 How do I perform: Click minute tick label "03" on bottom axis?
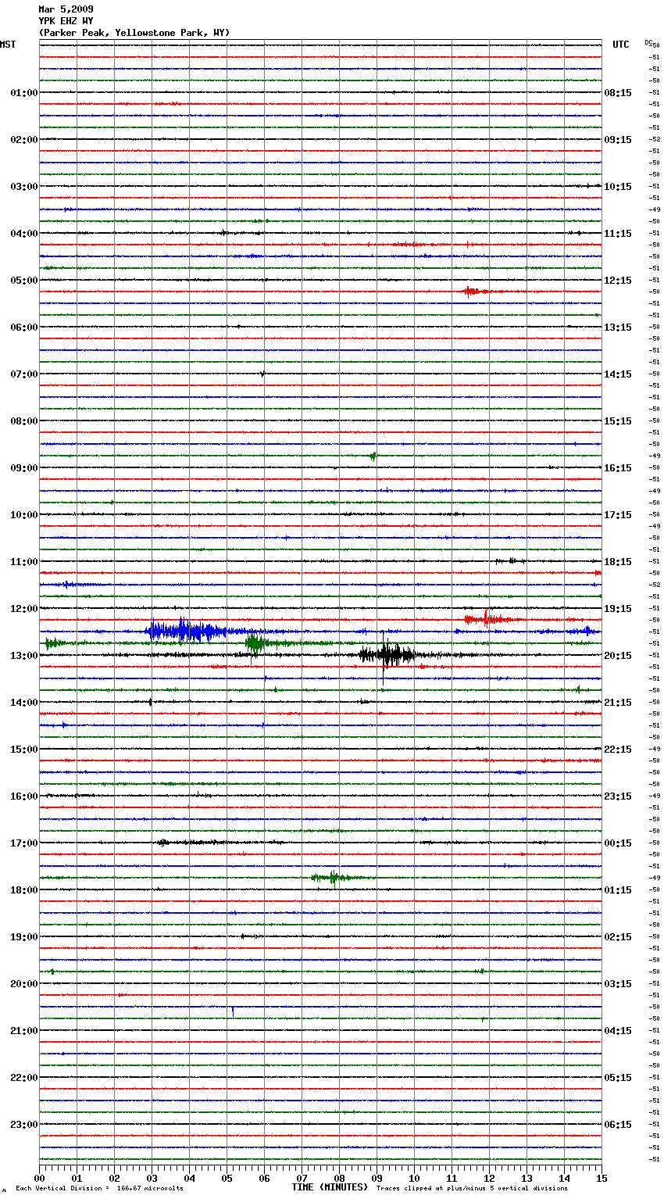[x=152, y=1178]
